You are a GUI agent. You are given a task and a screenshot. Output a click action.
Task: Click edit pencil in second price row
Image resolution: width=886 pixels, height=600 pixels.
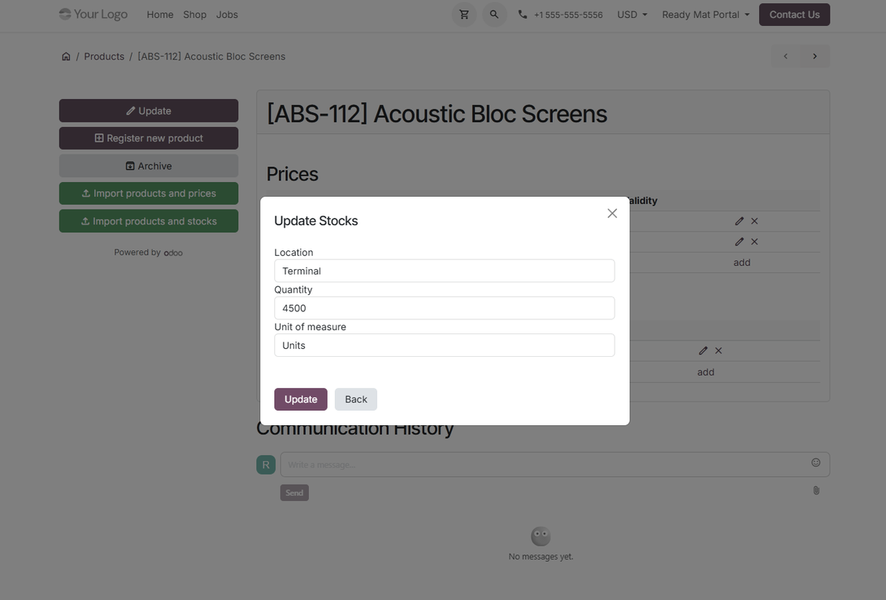coord(739,242)
